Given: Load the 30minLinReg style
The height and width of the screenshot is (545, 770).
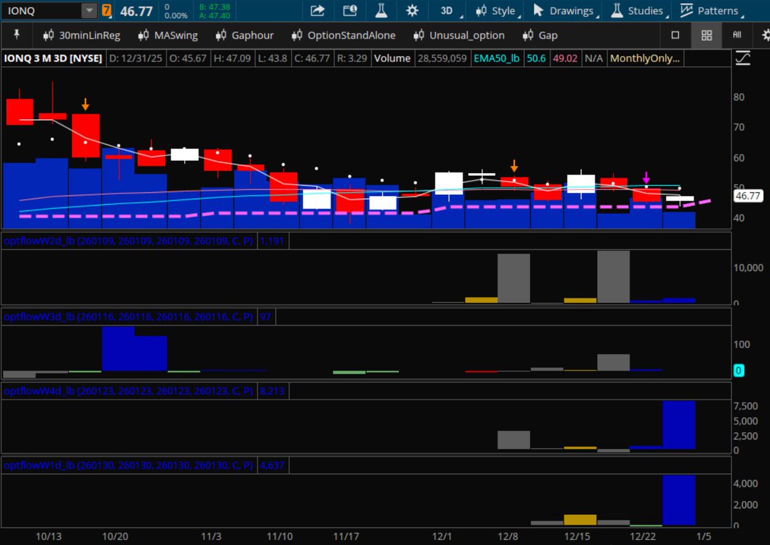Looking at the screenshot, I should coord(89,35).
